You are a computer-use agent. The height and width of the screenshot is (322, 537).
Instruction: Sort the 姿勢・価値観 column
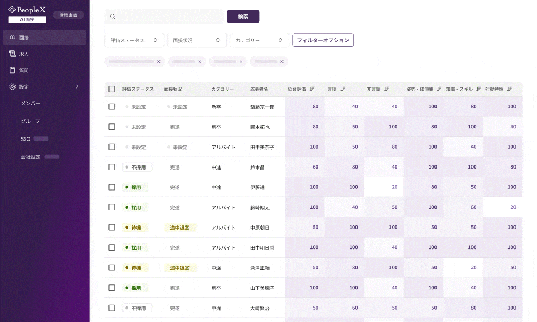coord(439,89)
